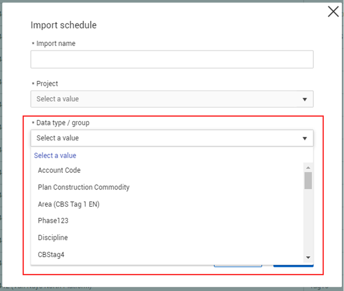Pick Discipline from the dropdown list
This screenshot has height=291, width=344.
(x=53, y=238)
